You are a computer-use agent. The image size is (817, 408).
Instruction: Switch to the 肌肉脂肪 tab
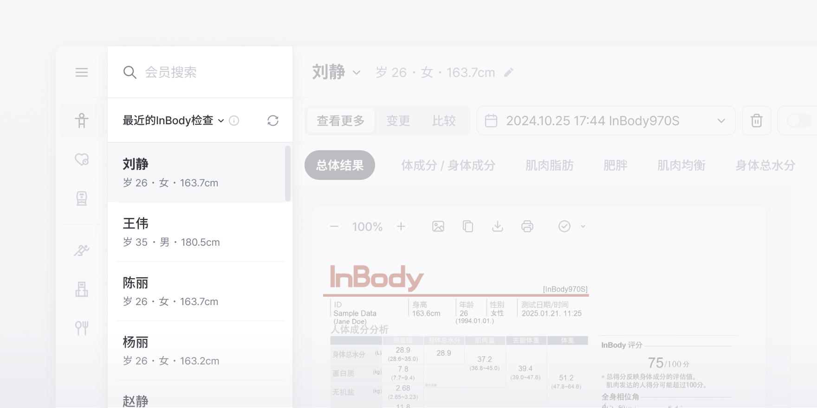click(549, 165)
